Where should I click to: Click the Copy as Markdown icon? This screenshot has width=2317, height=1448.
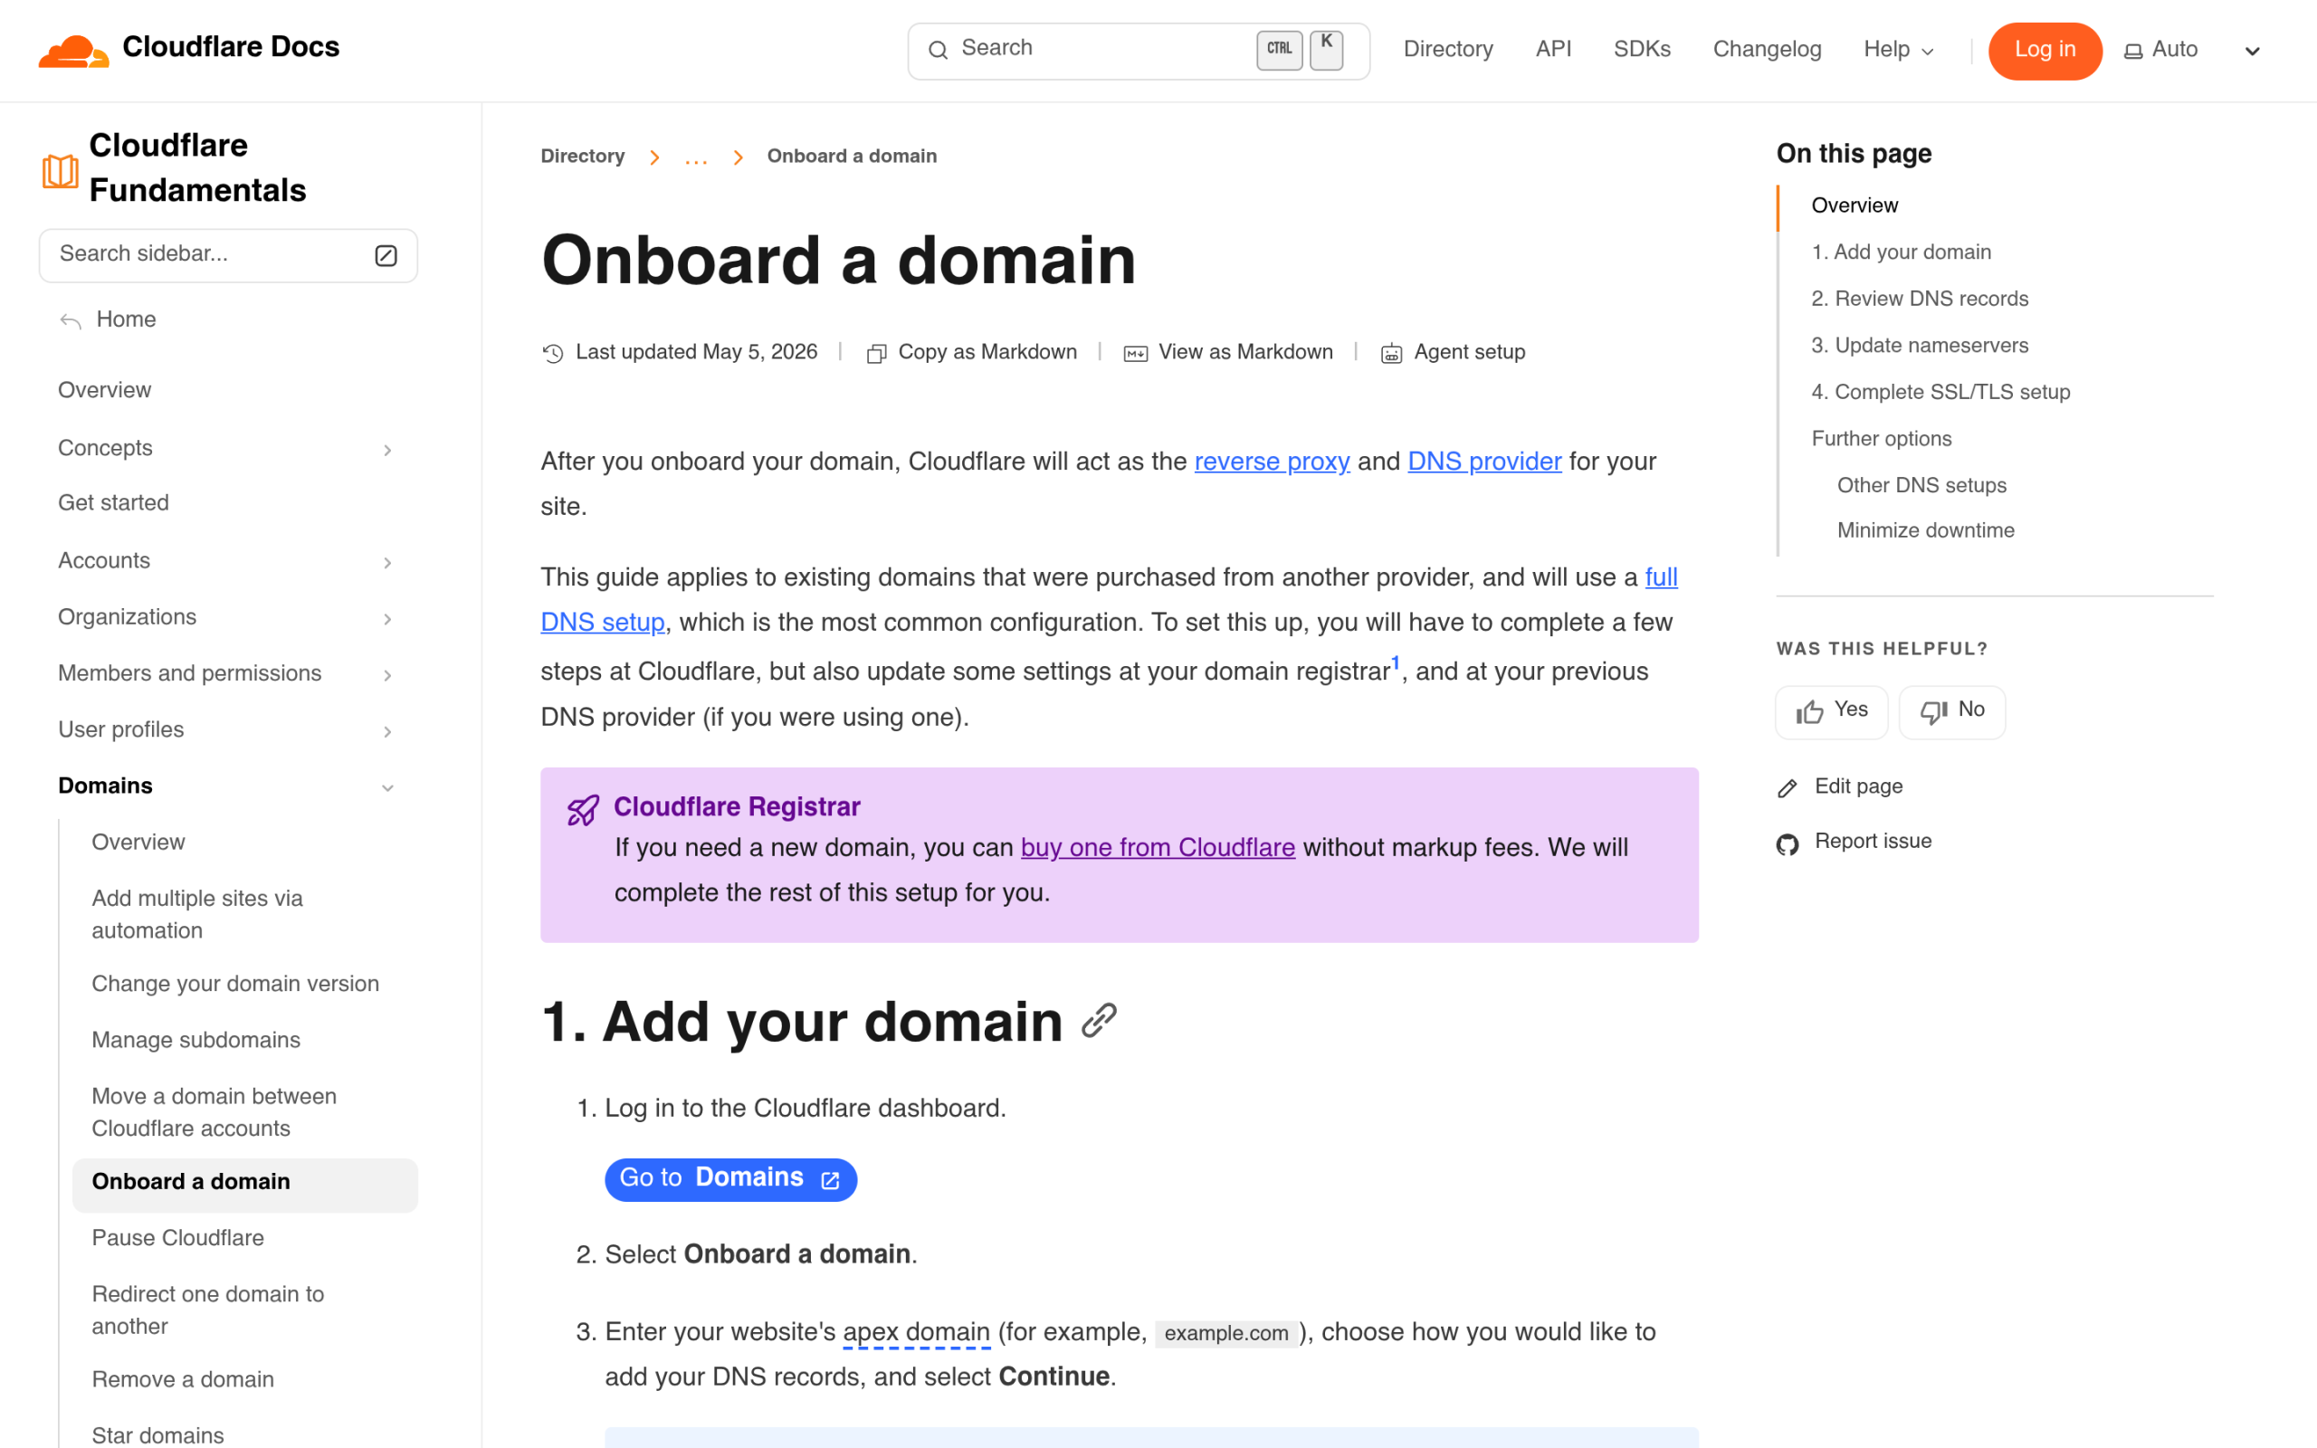[x=876, y=353]
